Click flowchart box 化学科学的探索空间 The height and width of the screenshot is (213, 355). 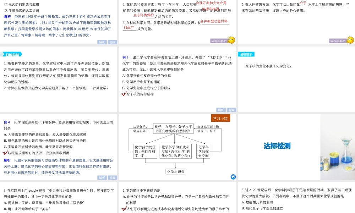(x=203, y=151)
